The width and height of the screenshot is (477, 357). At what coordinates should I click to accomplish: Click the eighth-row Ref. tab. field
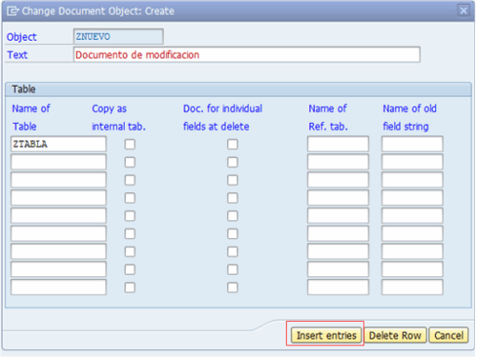(x=338, y=269)
